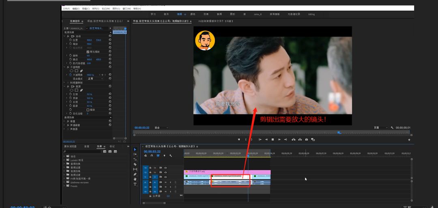The image size is (438, 208).
Task: Toggle V2 track output eye
Action: pyautogui.click(x=165, y=172)
